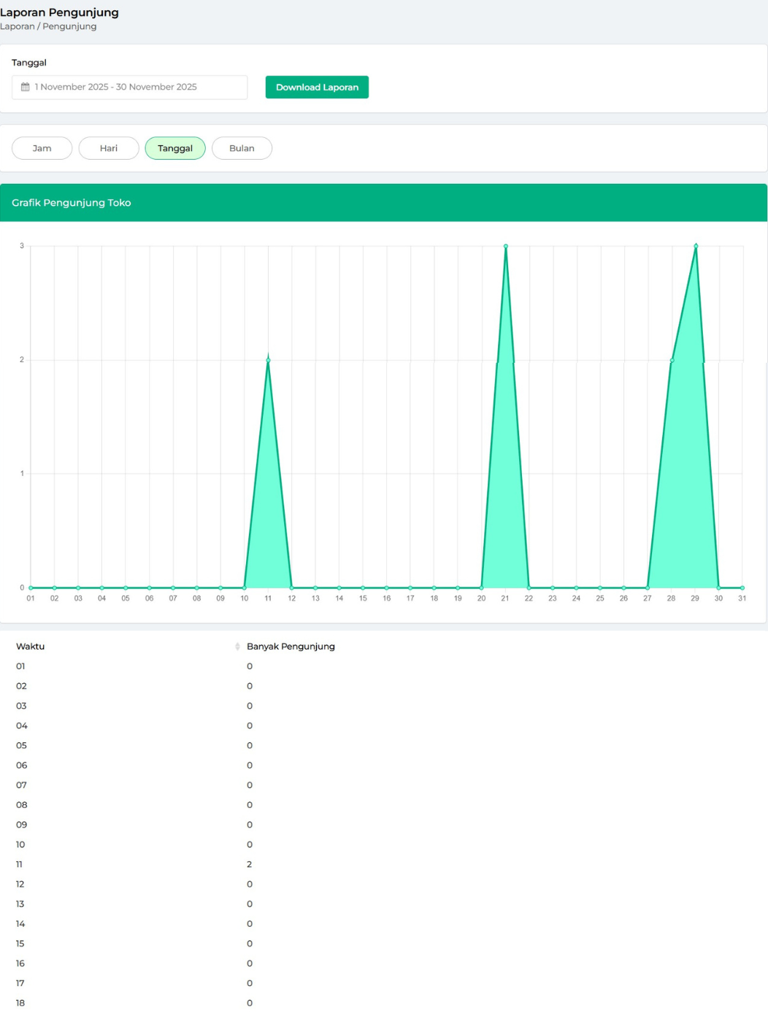Choose the Tanggal grouping pill
This screenshot has height=1024, width=768.
click(x=175, y=148)
